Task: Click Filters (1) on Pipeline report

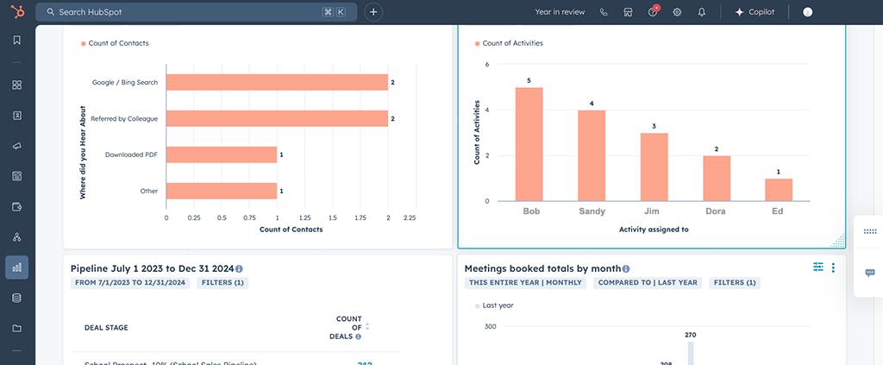Action: click(222, 282)
